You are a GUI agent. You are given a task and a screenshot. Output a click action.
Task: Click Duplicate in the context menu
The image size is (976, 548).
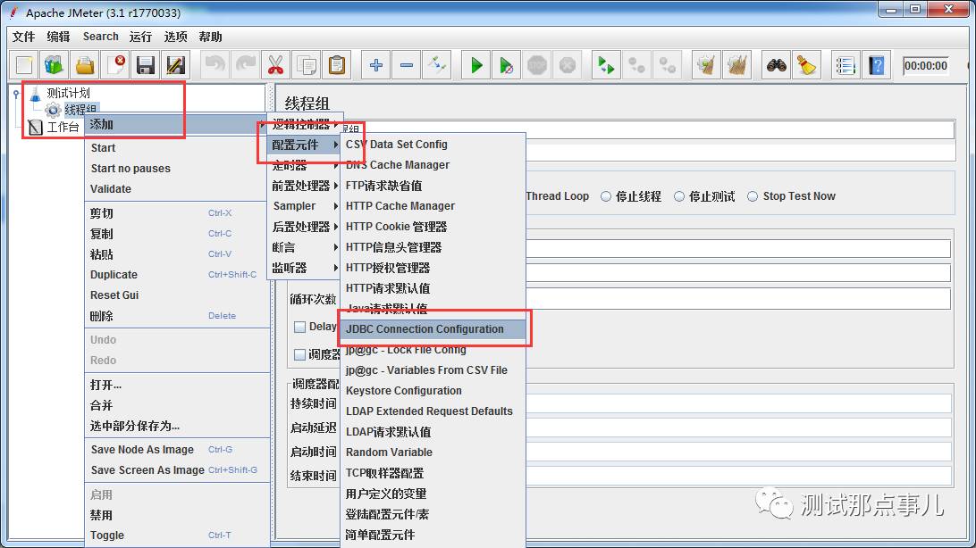pyautogui.click(x=177, y=275)
